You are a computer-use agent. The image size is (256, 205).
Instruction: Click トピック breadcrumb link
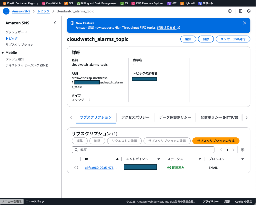pyautogui.click(x=43, y=11)
